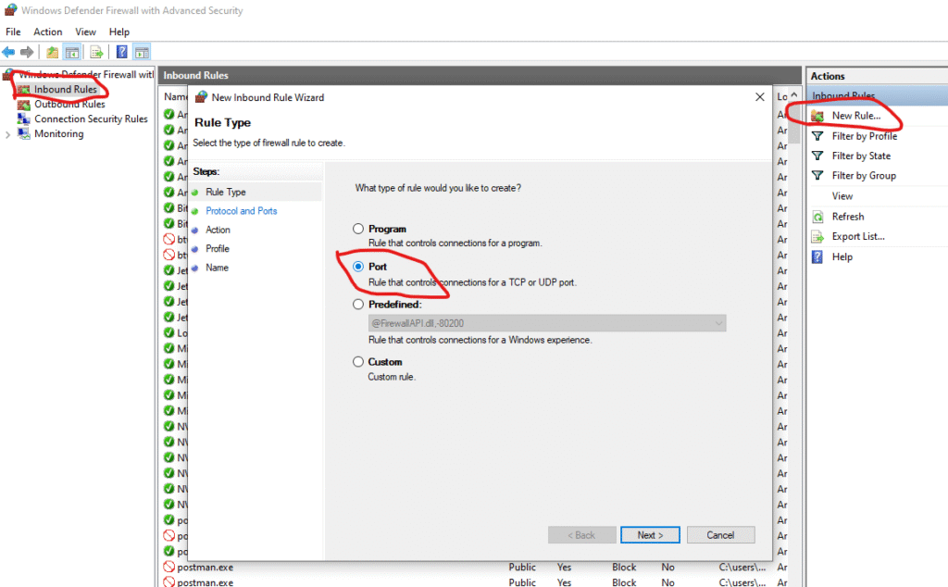This screenshot has height=587, width=948.
Task: Click the Back arrow in the toolbar
Action: click(x=8, y=52)
